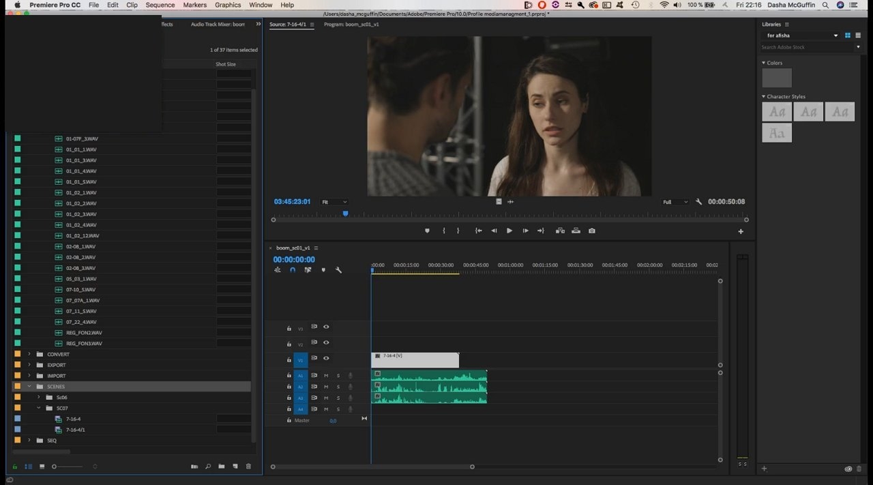
Task: Open Full playback resolution dropdown
Action: coord(675,202)
